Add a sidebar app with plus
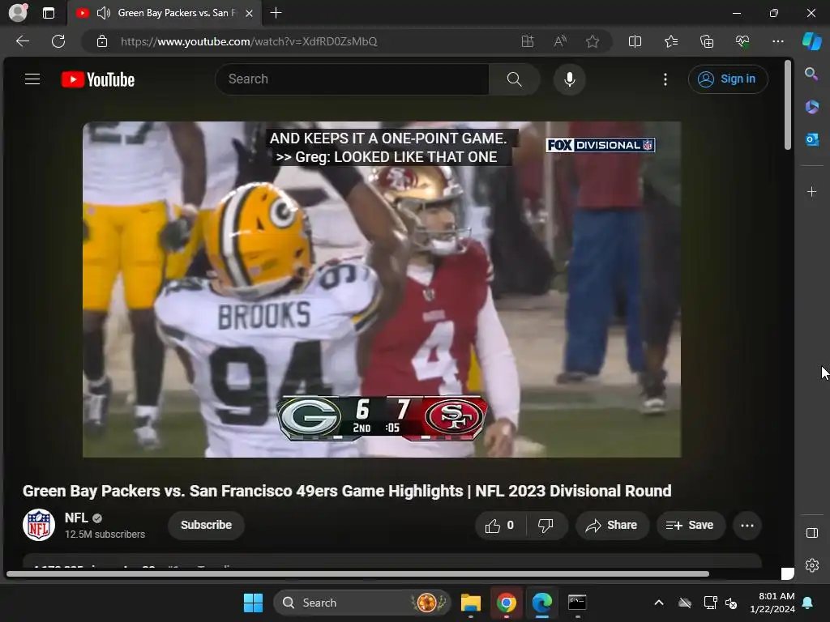830x622 pixels. coord(811,191)
